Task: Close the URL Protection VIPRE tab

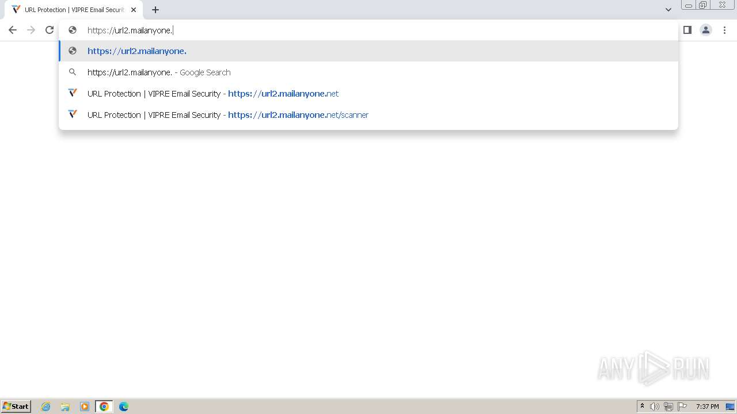Action: (134, 10)
